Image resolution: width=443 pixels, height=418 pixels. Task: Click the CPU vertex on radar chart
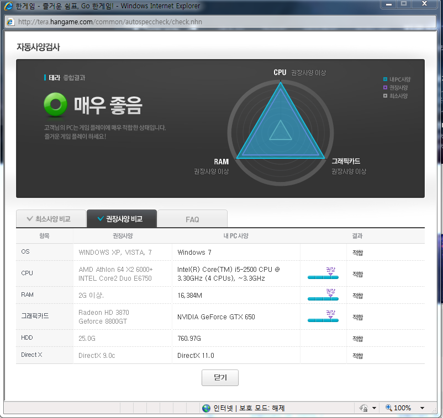pos(280,83)
